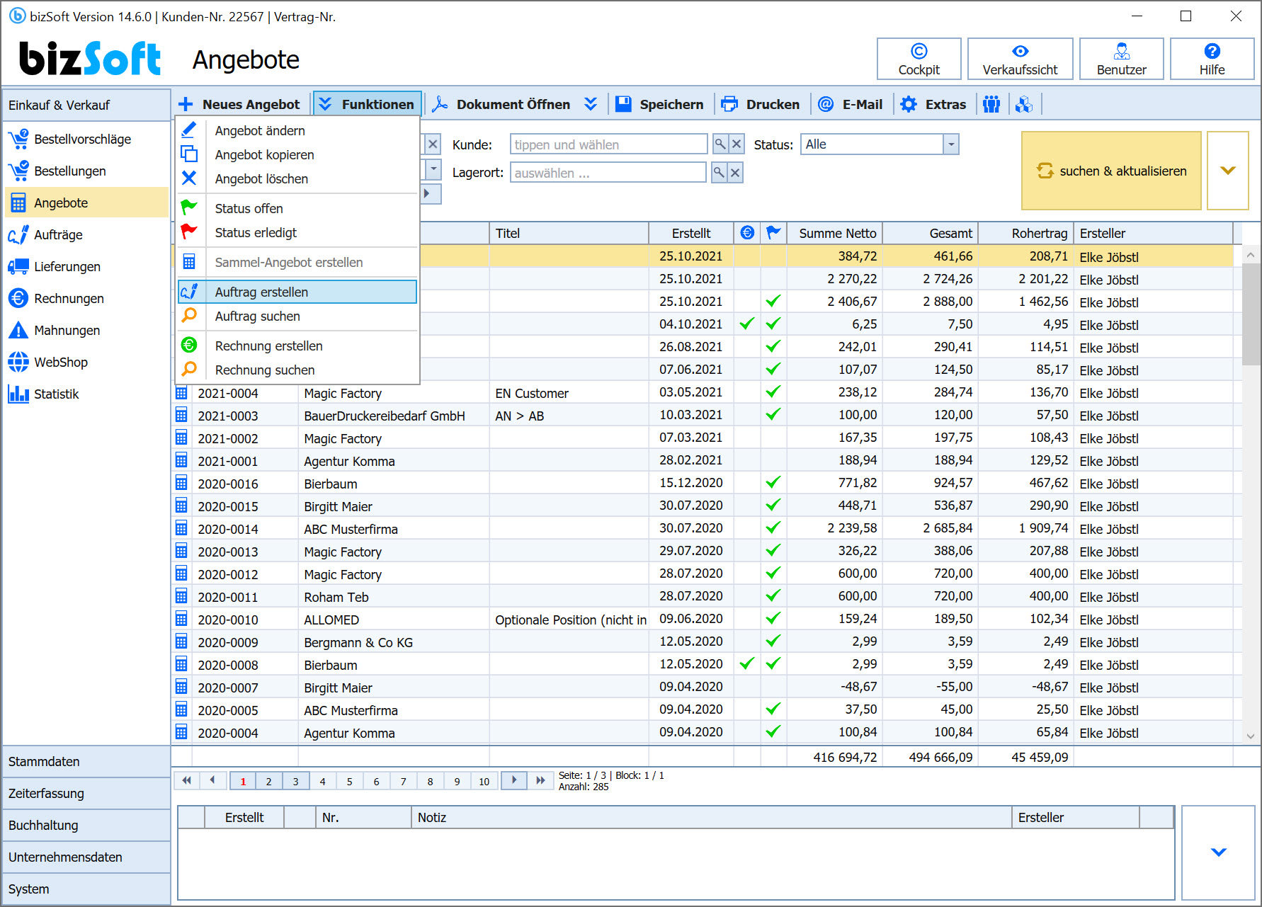The height and width of the screenshot is (907, 1262).
Task: Click suchen & aktualisieren button
Action: tap(1111, 171)
